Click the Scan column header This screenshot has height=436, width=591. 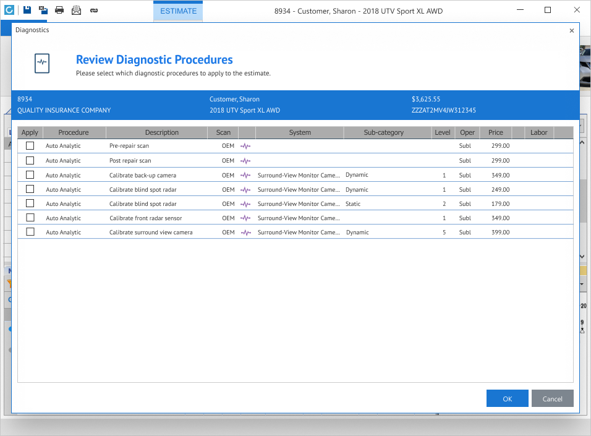[x=223, y=132]
